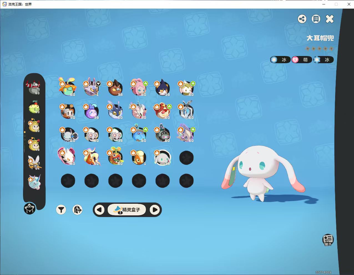
Task: Close the spirit box screen with X
Action: [x=330, y=19]
